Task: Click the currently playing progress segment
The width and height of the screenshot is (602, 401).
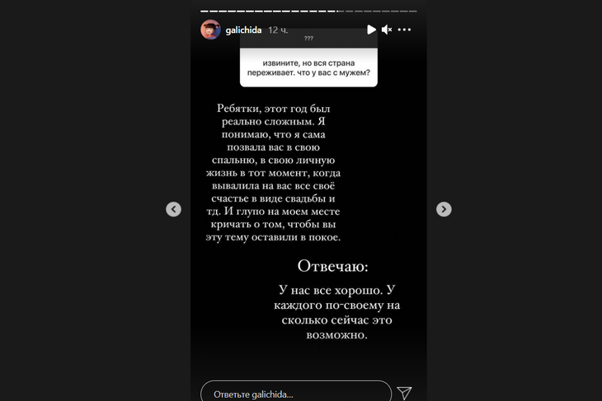Action: 340,12
